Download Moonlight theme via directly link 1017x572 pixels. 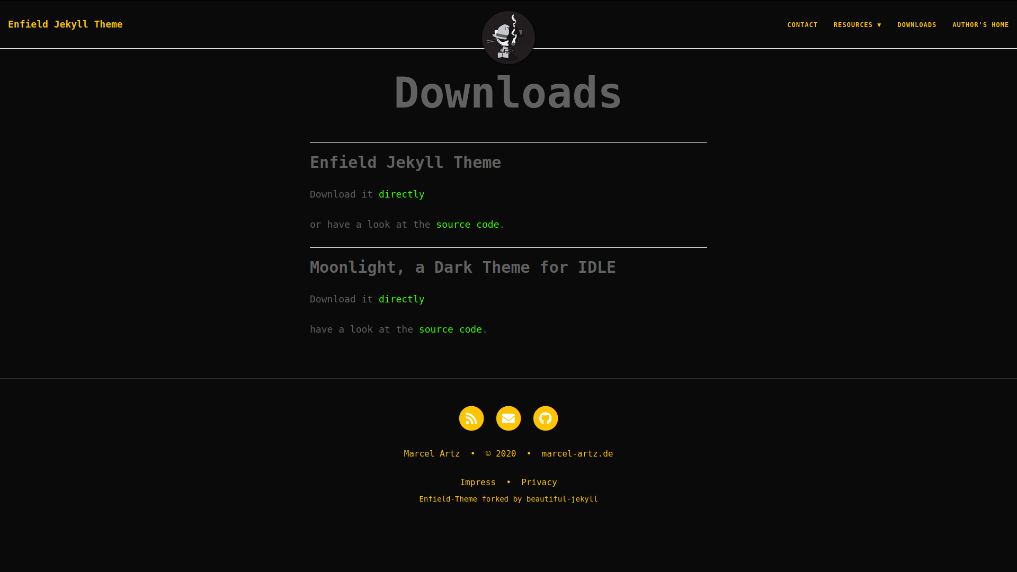pyautogui.click(x=401, y=299)
